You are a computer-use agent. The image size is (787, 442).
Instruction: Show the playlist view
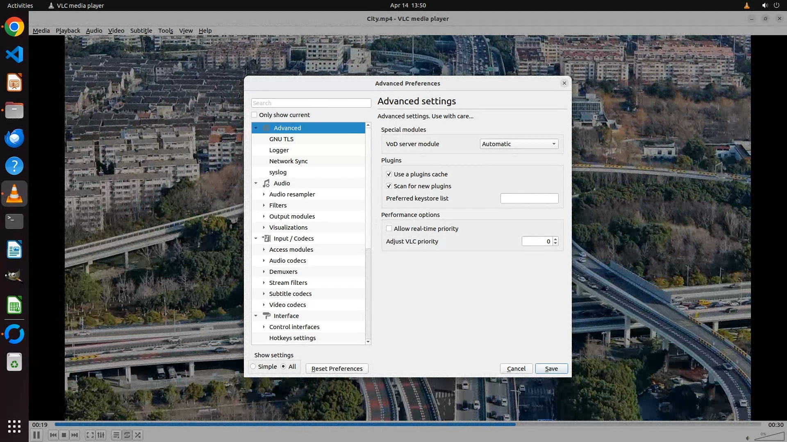click(116, 435)
